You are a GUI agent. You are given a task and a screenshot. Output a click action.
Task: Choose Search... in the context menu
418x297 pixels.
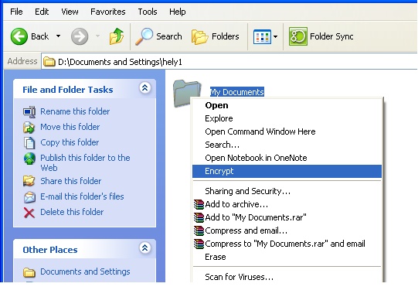287,145
